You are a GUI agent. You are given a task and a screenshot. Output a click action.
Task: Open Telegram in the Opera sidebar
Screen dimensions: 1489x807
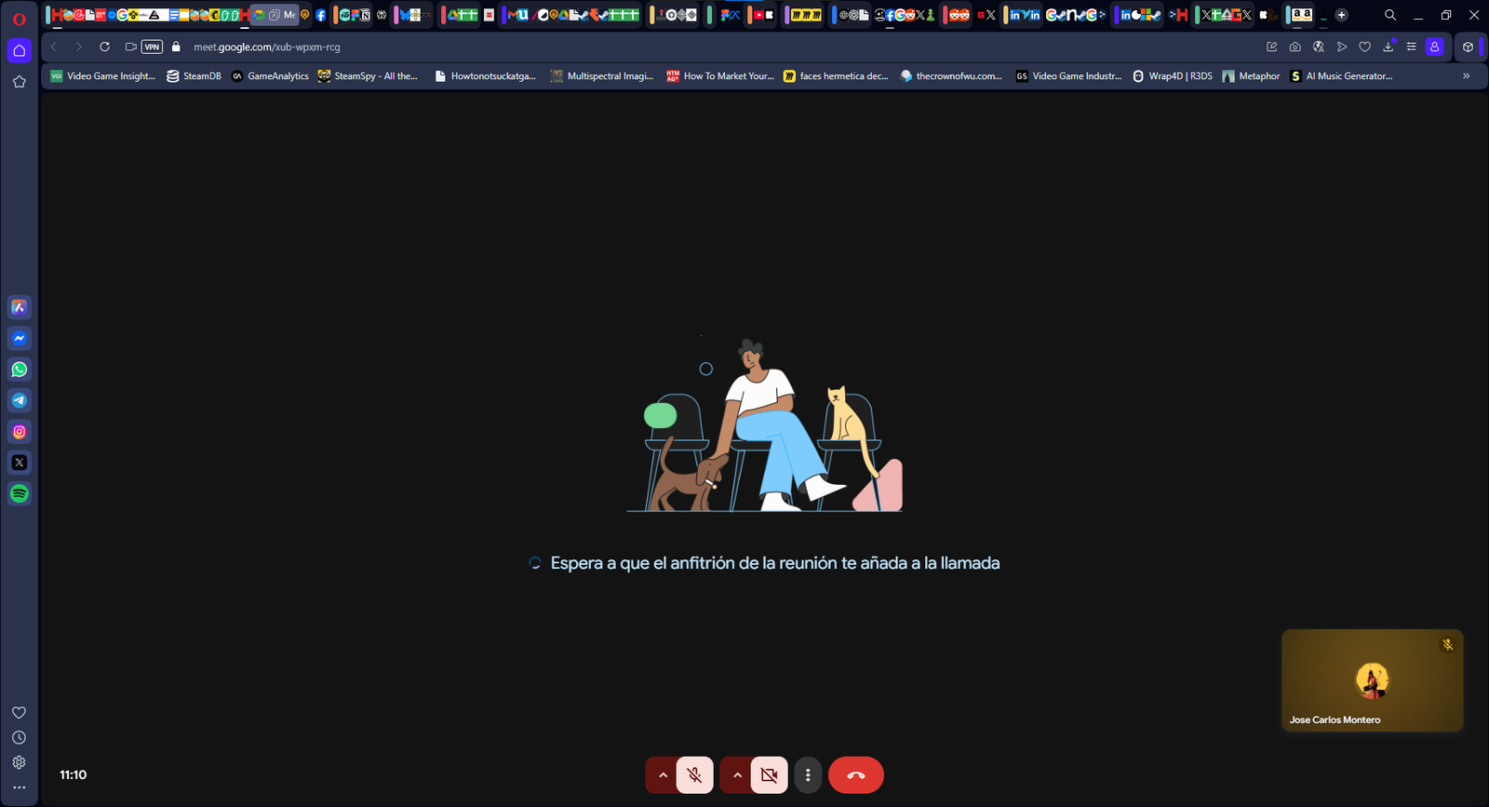point(20,400)
